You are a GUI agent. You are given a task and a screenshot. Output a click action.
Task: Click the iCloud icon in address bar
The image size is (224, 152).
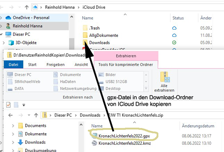point(35,7)
